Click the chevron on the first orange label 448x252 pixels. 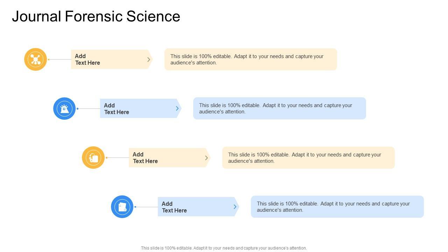click(x=149, y=59)
